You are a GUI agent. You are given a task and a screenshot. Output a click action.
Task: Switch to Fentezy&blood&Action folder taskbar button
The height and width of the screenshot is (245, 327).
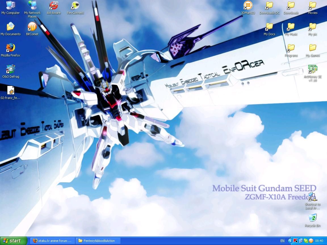98,241
